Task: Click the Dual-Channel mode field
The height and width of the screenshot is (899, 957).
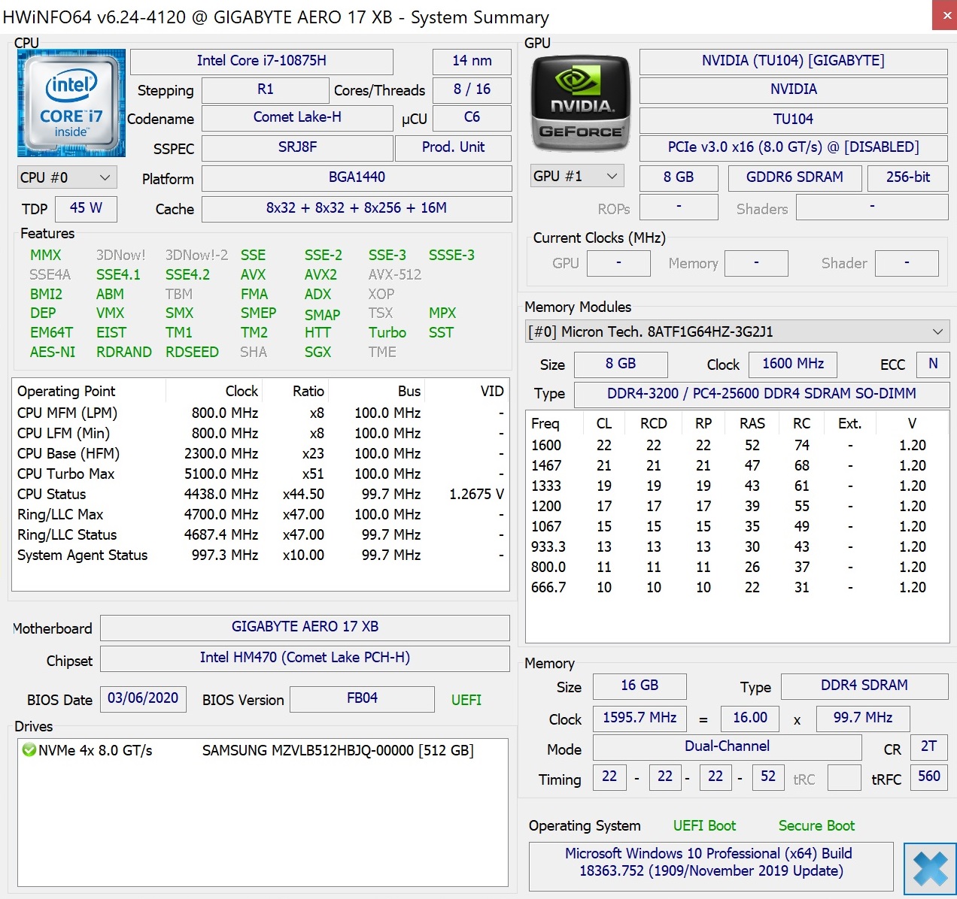Action: 727,746
